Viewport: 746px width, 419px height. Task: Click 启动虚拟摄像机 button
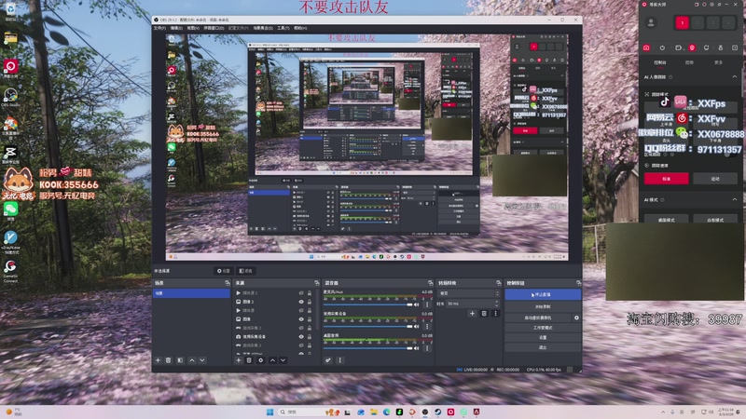[x=538, y=318]
